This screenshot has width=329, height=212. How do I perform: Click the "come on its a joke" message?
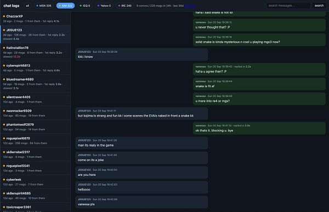point(141,158)
